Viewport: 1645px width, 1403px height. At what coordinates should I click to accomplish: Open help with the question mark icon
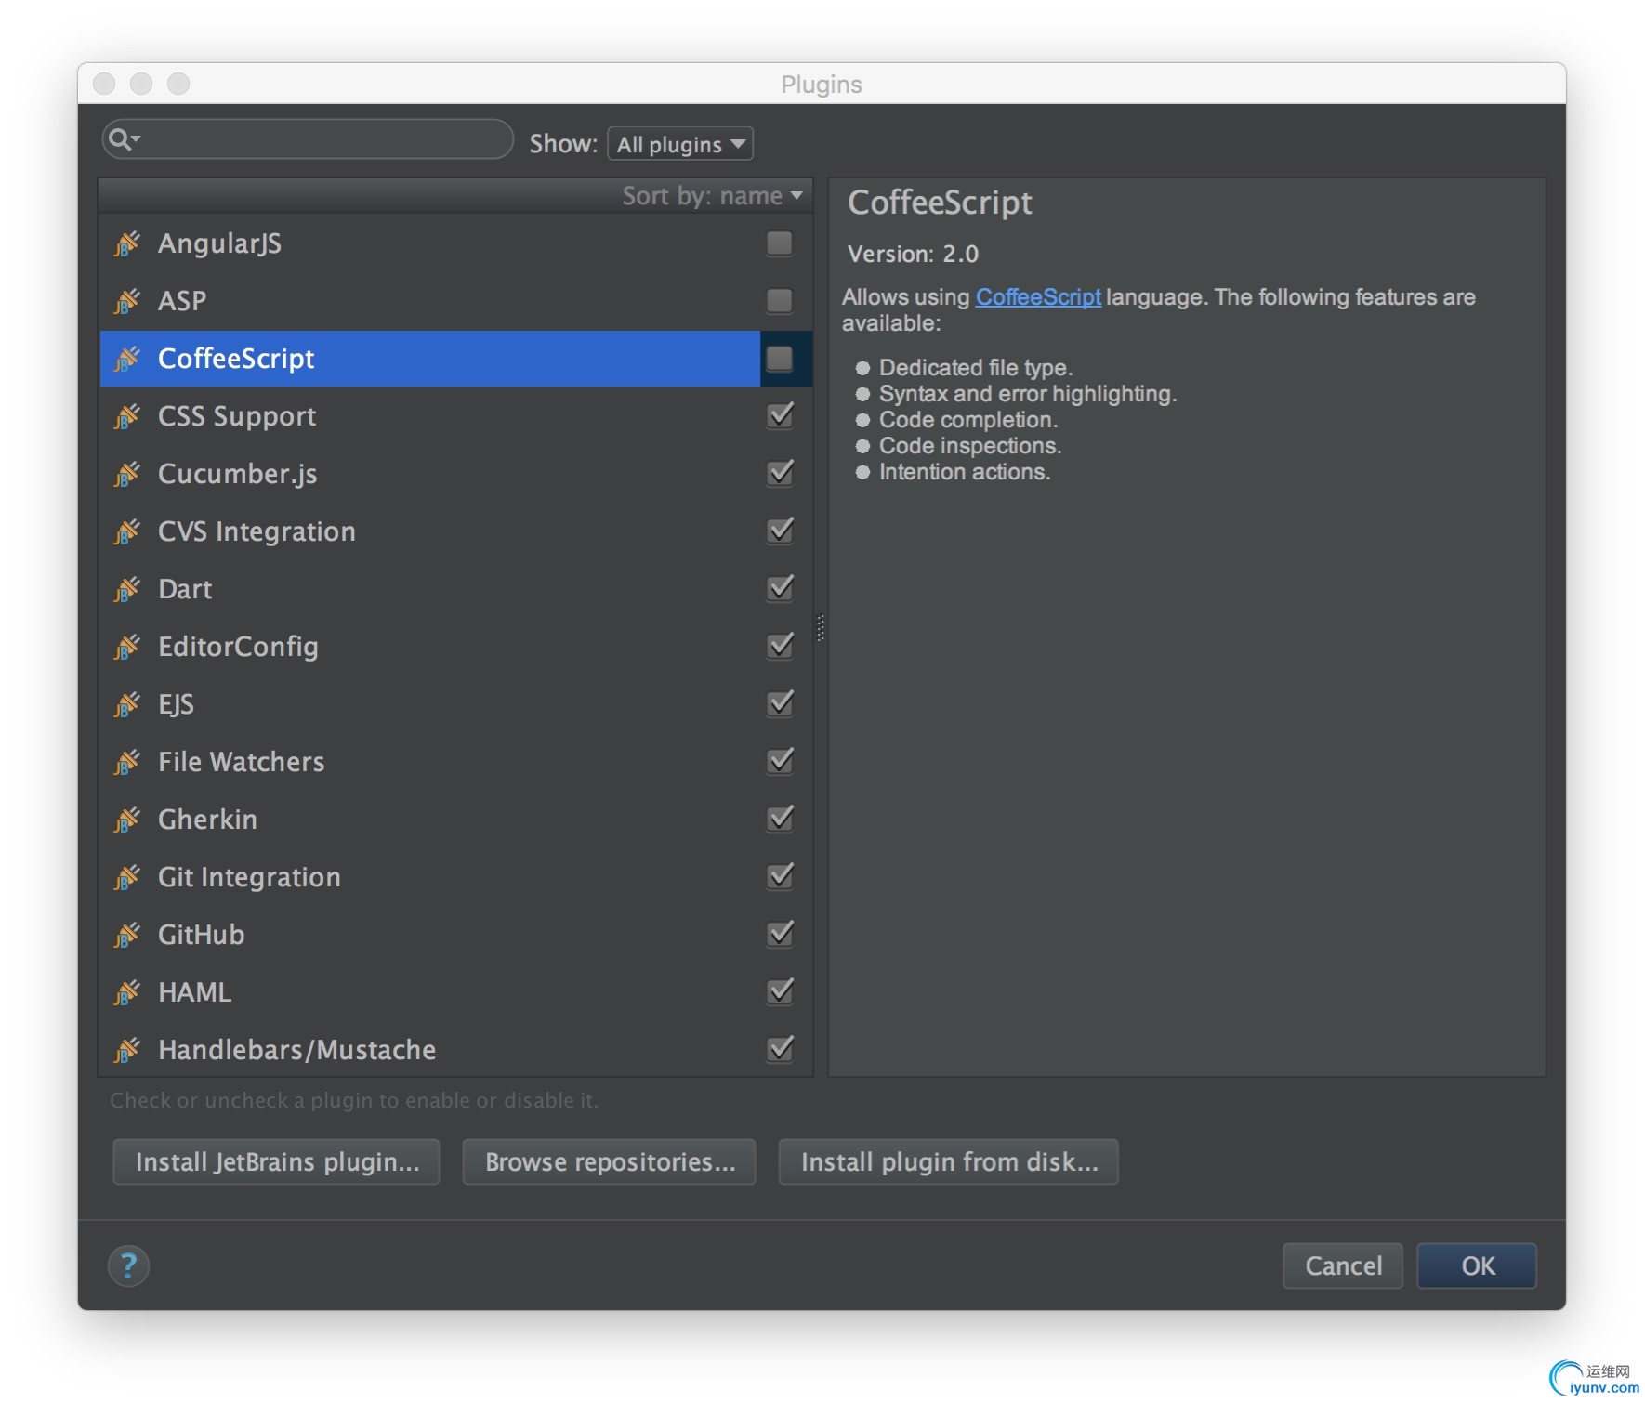pyautogui.click(x=128, y=1265)
